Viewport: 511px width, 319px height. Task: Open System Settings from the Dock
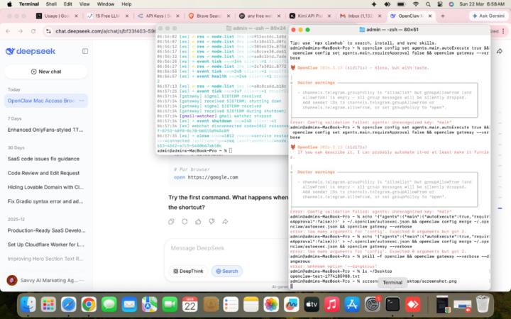coord(372,304)
